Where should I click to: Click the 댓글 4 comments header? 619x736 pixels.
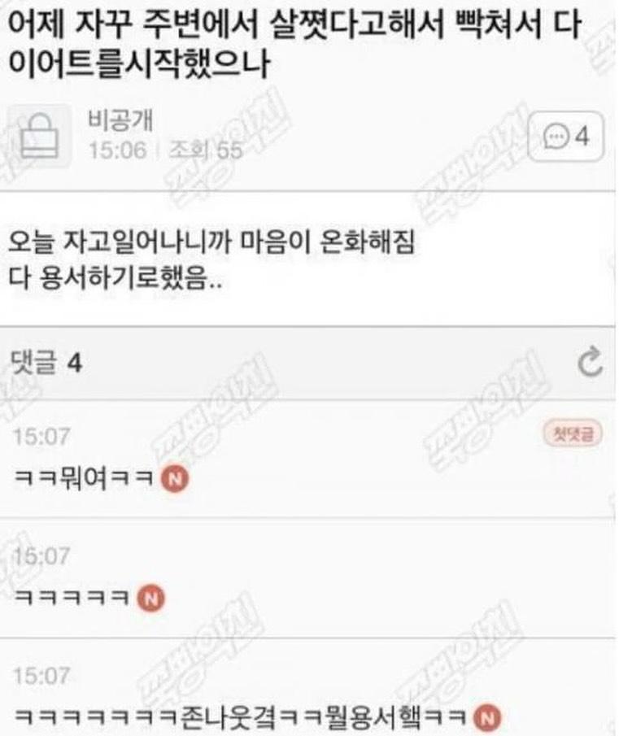[46, 363]
